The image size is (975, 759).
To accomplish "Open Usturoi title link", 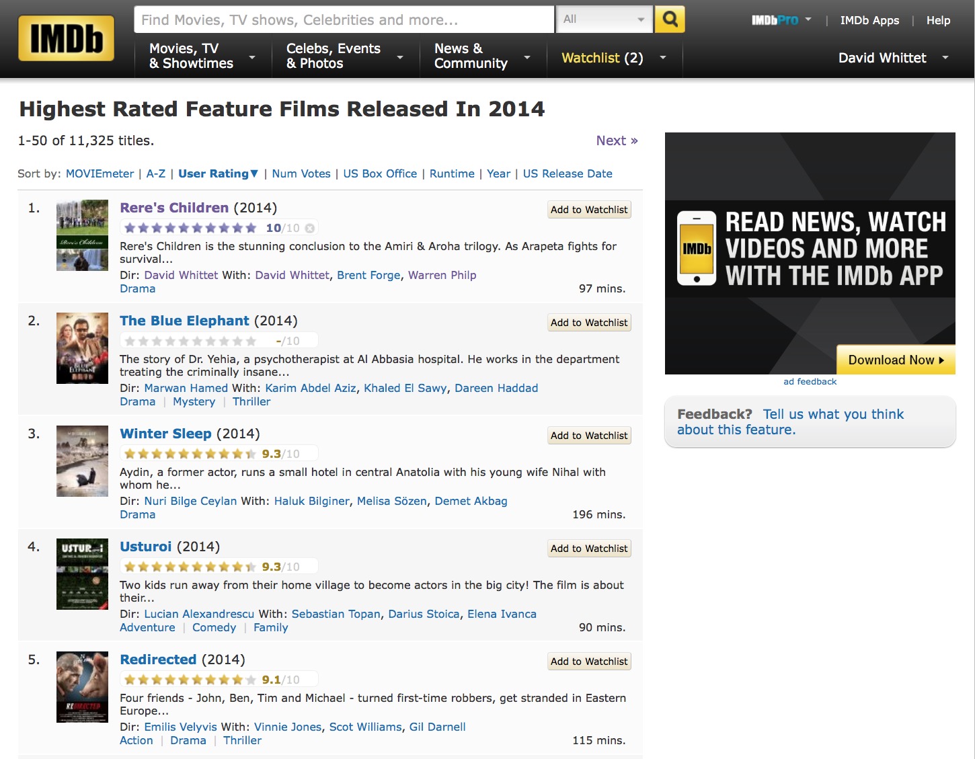I will [x=146, y=547].
